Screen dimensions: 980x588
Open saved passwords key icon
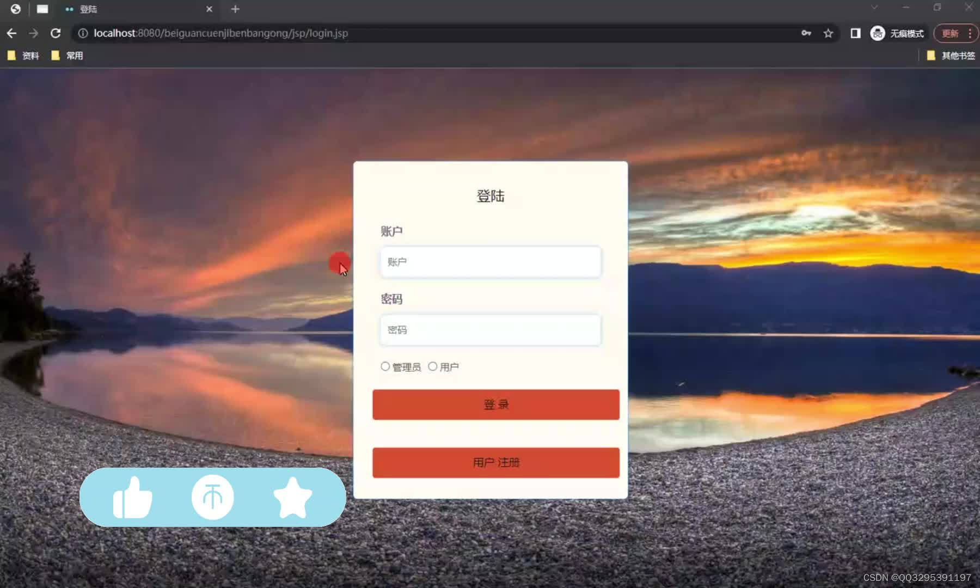[x=806, y=33]
